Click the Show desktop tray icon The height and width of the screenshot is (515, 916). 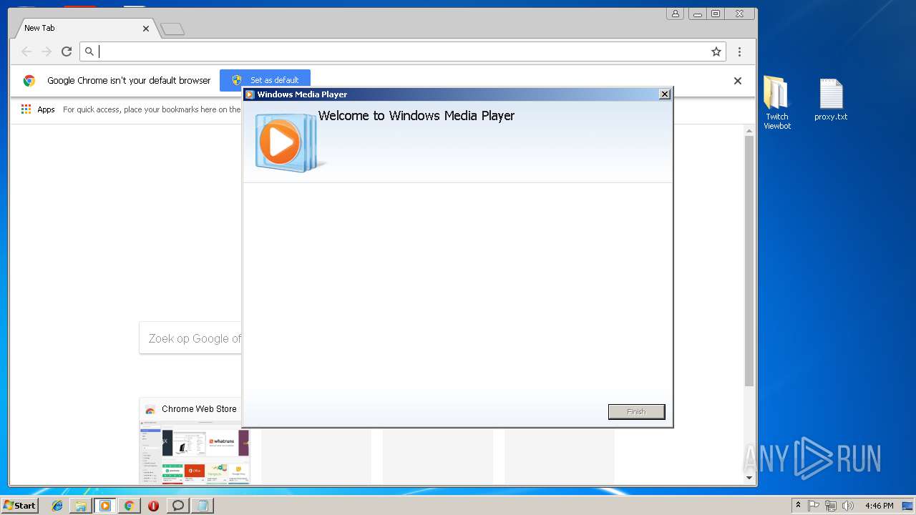[x=908, y=506]
